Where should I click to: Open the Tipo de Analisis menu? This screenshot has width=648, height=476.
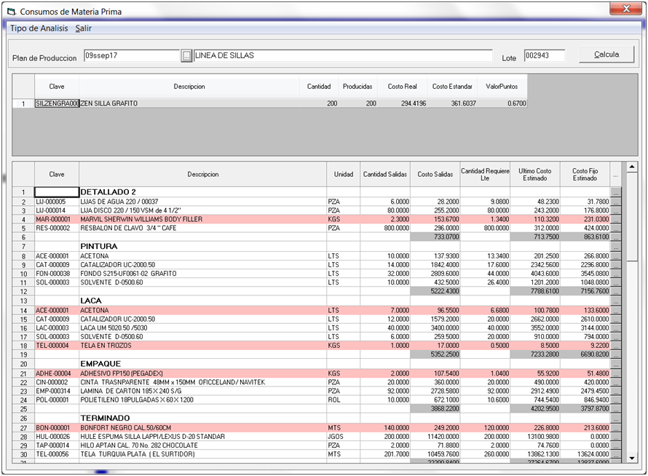point(39,28)
